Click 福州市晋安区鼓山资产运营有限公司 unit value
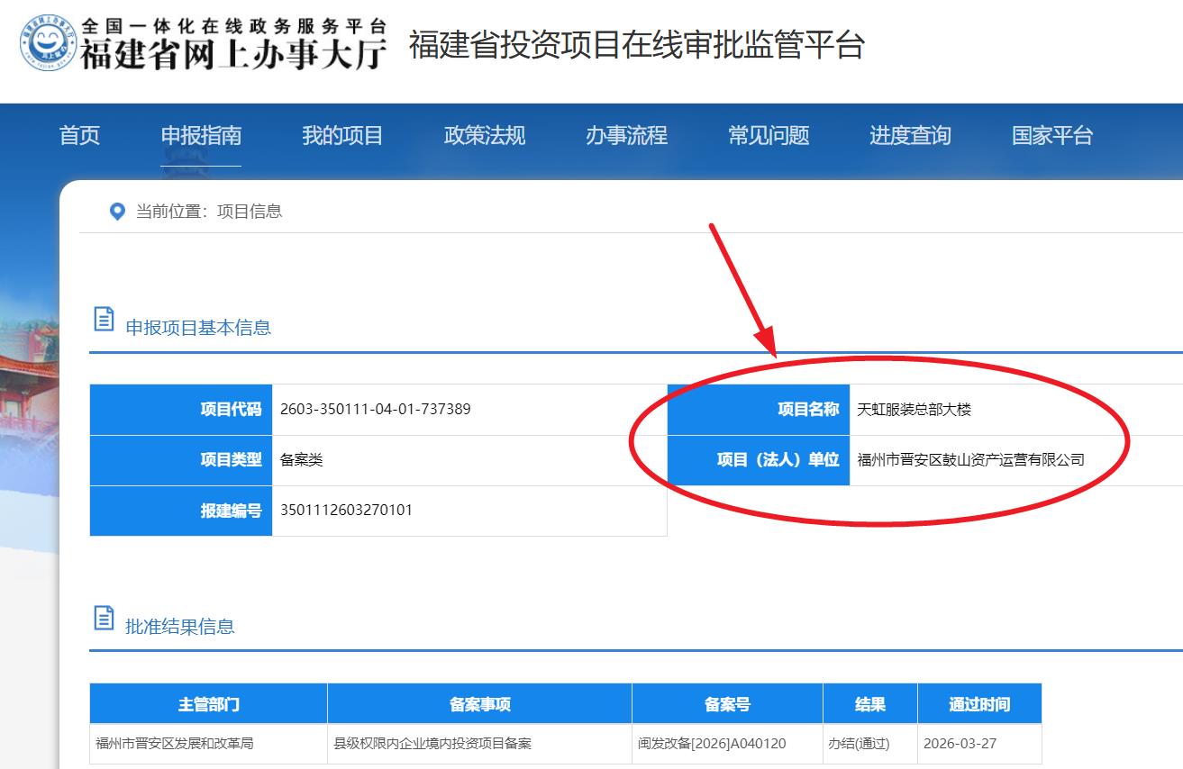Screen dimensions: 1183x769 [x=970, y=460]
